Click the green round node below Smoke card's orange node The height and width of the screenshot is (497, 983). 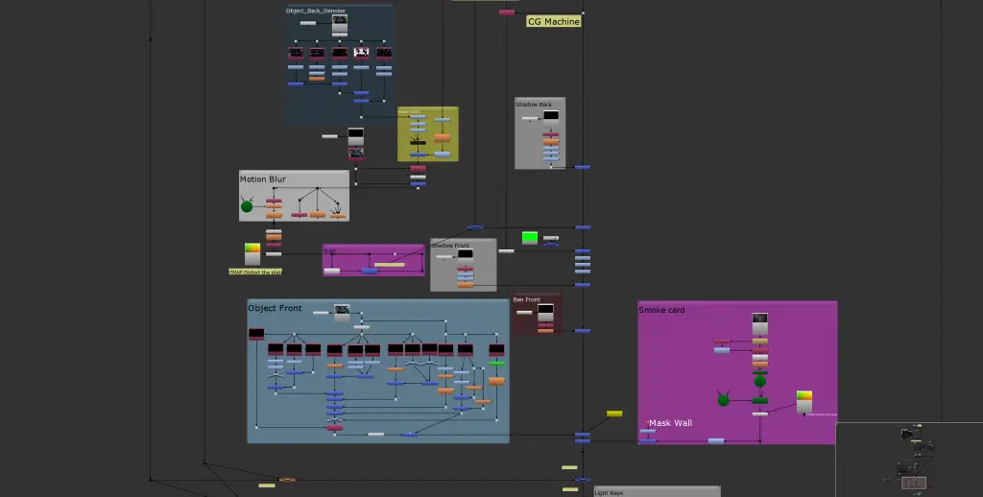pos(760,381)
